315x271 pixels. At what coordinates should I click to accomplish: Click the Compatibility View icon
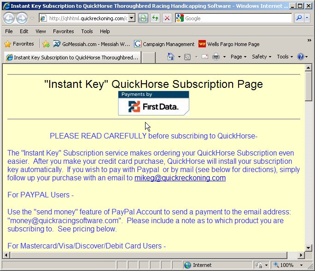point(143,18)
